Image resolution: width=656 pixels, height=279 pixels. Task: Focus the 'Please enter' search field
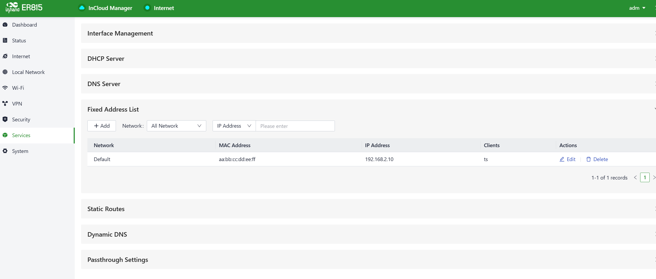pos(295,126)
